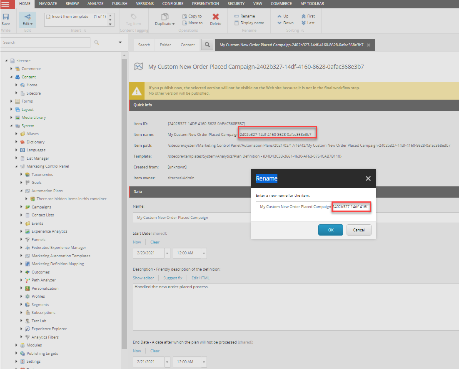The height and width of the screenshot is (369, 459).
Task: Open the Edit lock dropdown button
Action: tap(27, 20)
